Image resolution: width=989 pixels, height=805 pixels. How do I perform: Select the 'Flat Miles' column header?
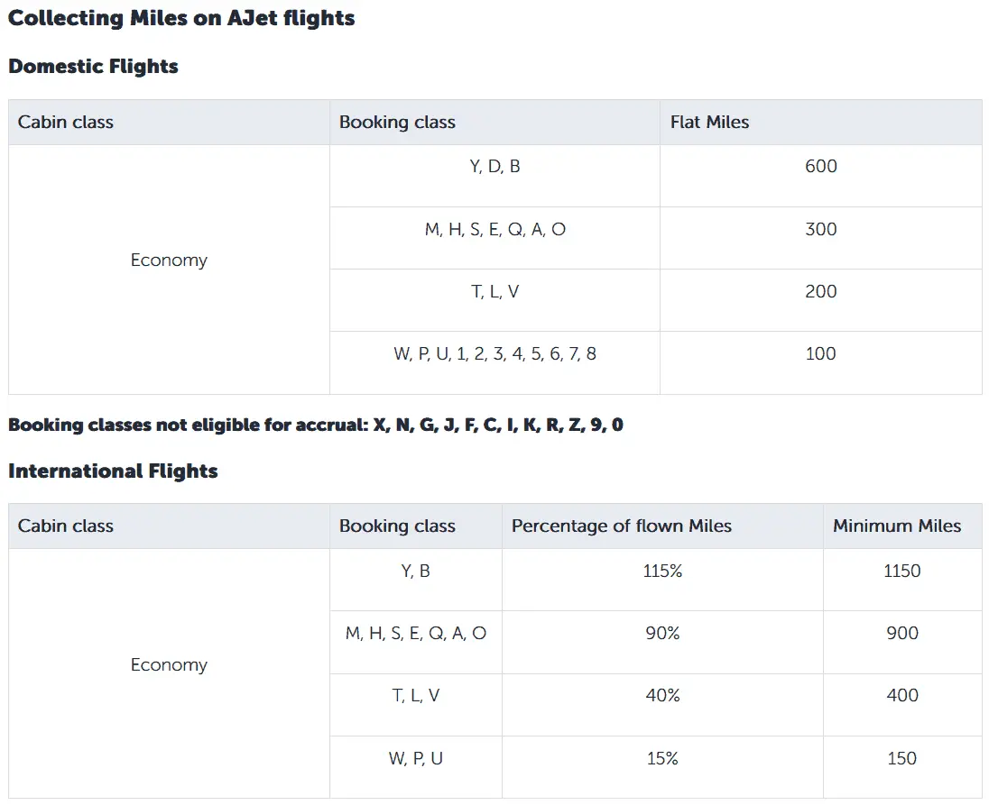709,123
